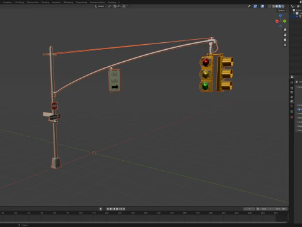Toggle auto keying in the timeline
Screen dimensions: 302x227
tap(101, 209)
